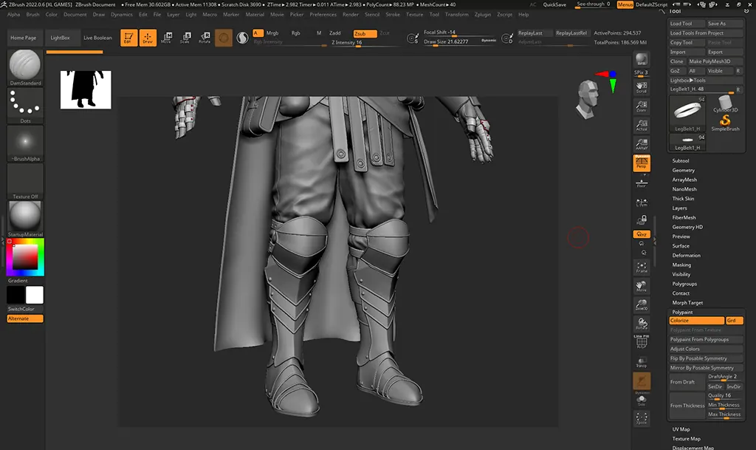
Task: Open the Render menu
Action: pos(350,15)
